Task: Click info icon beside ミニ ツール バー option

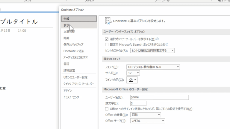Action: [x=157, y=39]
